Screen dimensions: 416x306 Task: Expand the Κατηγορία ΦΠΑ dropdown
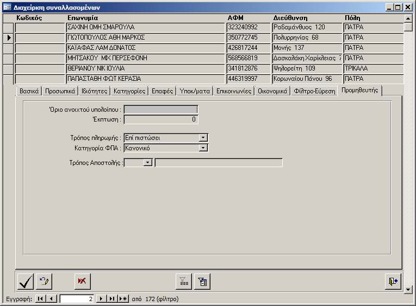tap(203, 148)
